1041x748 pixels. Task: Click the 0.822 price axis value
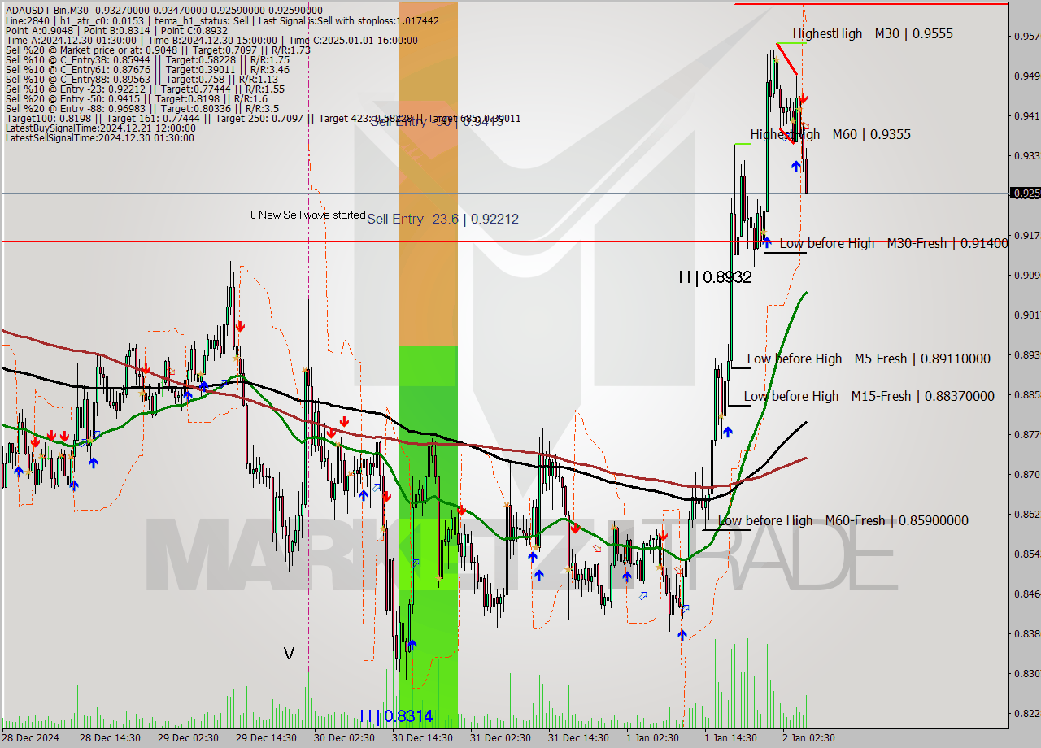click(x=1026, y=713)
